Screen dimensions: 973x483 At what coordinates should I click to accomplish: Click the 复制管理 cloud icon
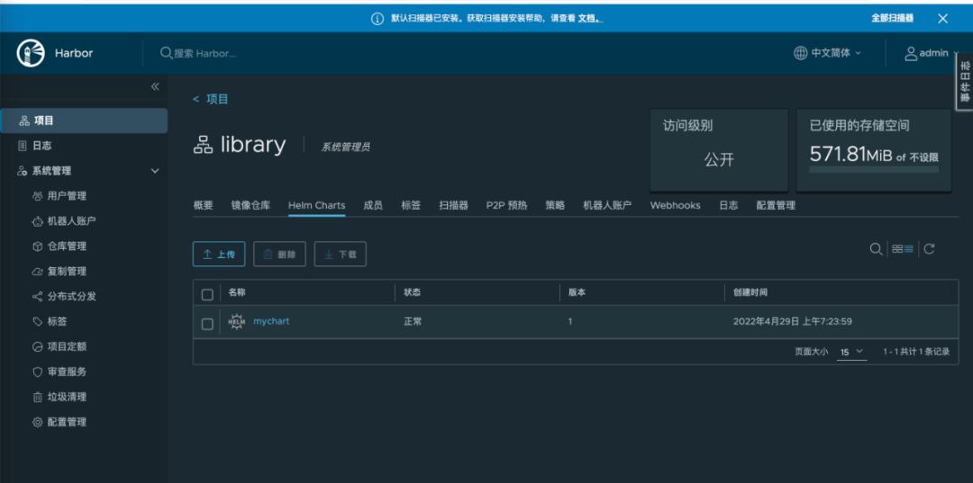(x=37, y=272)
